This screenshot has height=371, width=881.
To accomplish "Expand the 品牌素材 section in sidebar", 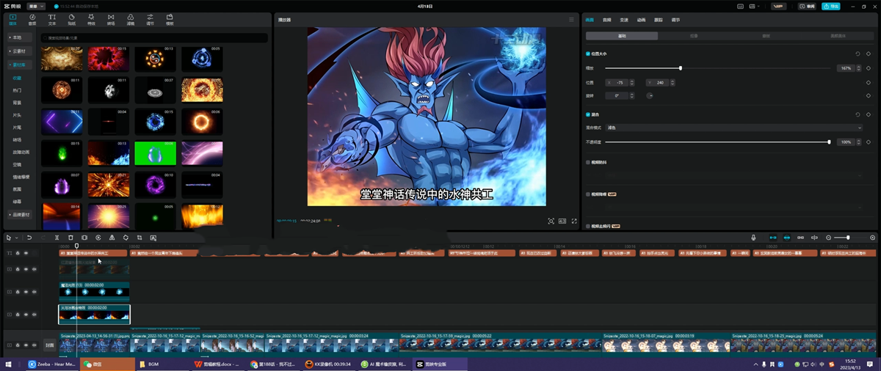I will pos(20,215).
